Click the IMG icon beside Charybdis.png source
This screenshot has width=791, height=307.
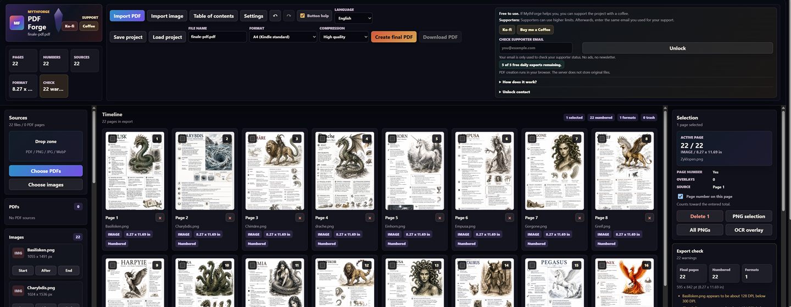tap(18, 291)
